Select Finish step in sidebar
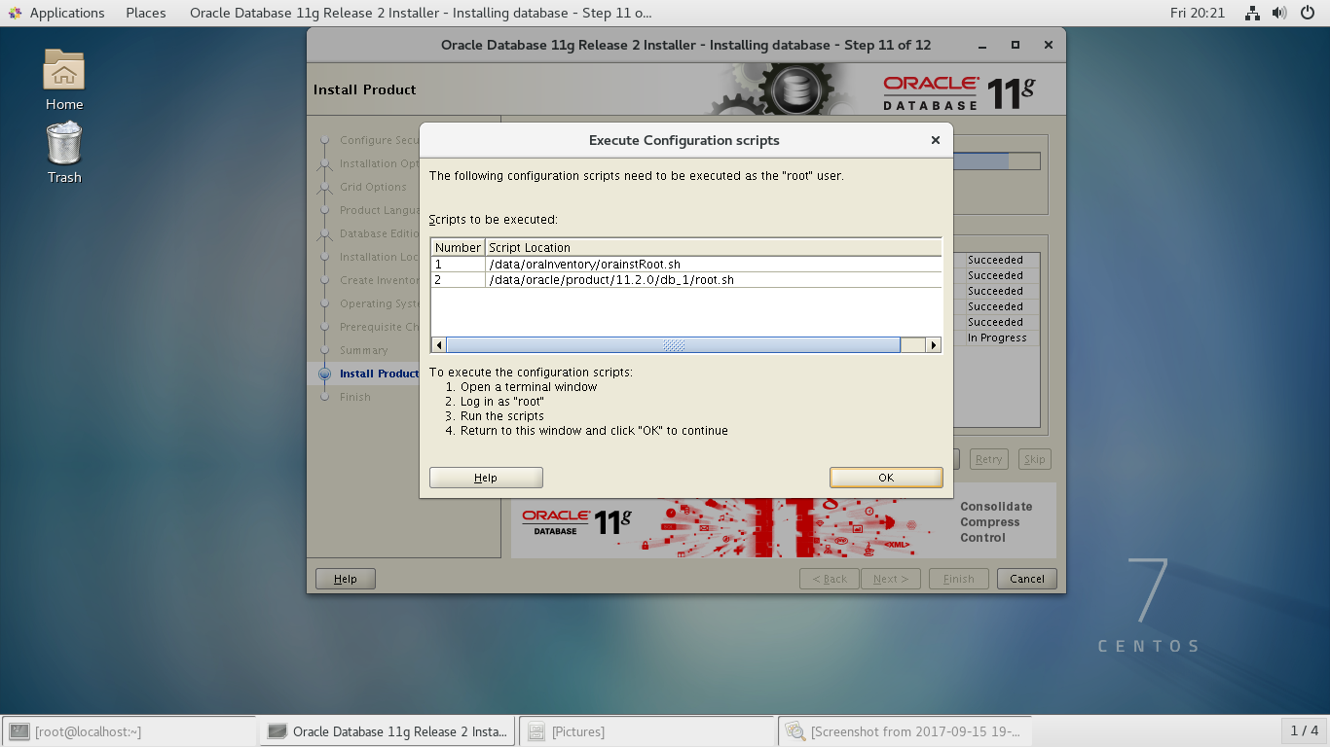Image resolution: width=1330 pixels, height=747 pixels. [x=354, y=397]
